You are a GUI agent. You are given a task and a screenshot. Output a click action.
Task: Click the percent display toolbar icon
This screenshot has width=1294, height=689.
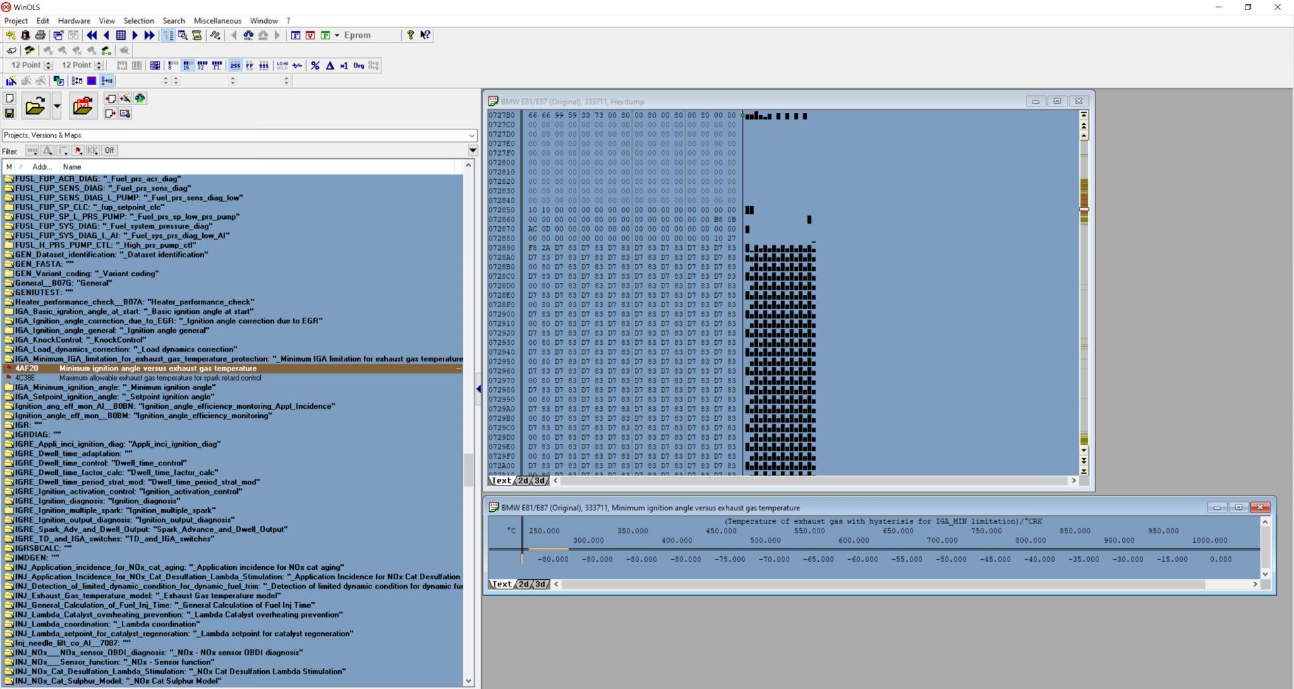coord(315,65)
